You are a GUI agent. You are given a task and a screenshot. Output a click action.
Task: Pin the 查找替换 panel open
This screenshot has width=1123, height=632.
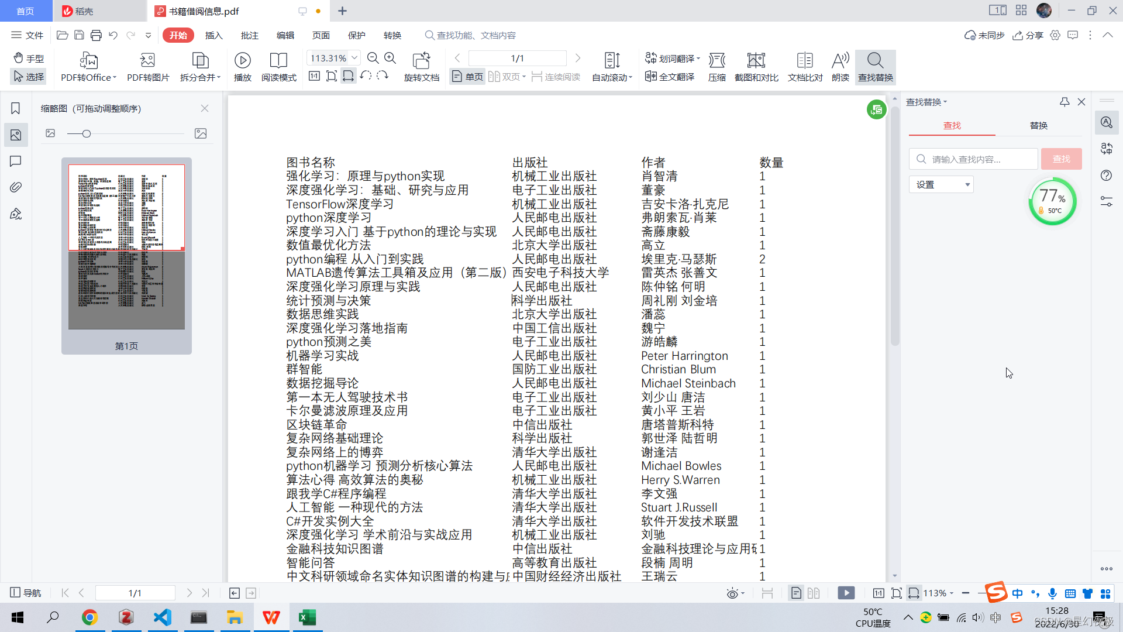[x=1063, y=102]
